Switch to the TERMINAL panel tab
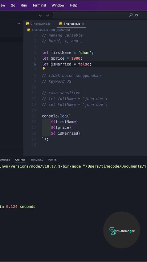Screen dimensions: 147x262 pyautogui.click(x=37, y=160)
